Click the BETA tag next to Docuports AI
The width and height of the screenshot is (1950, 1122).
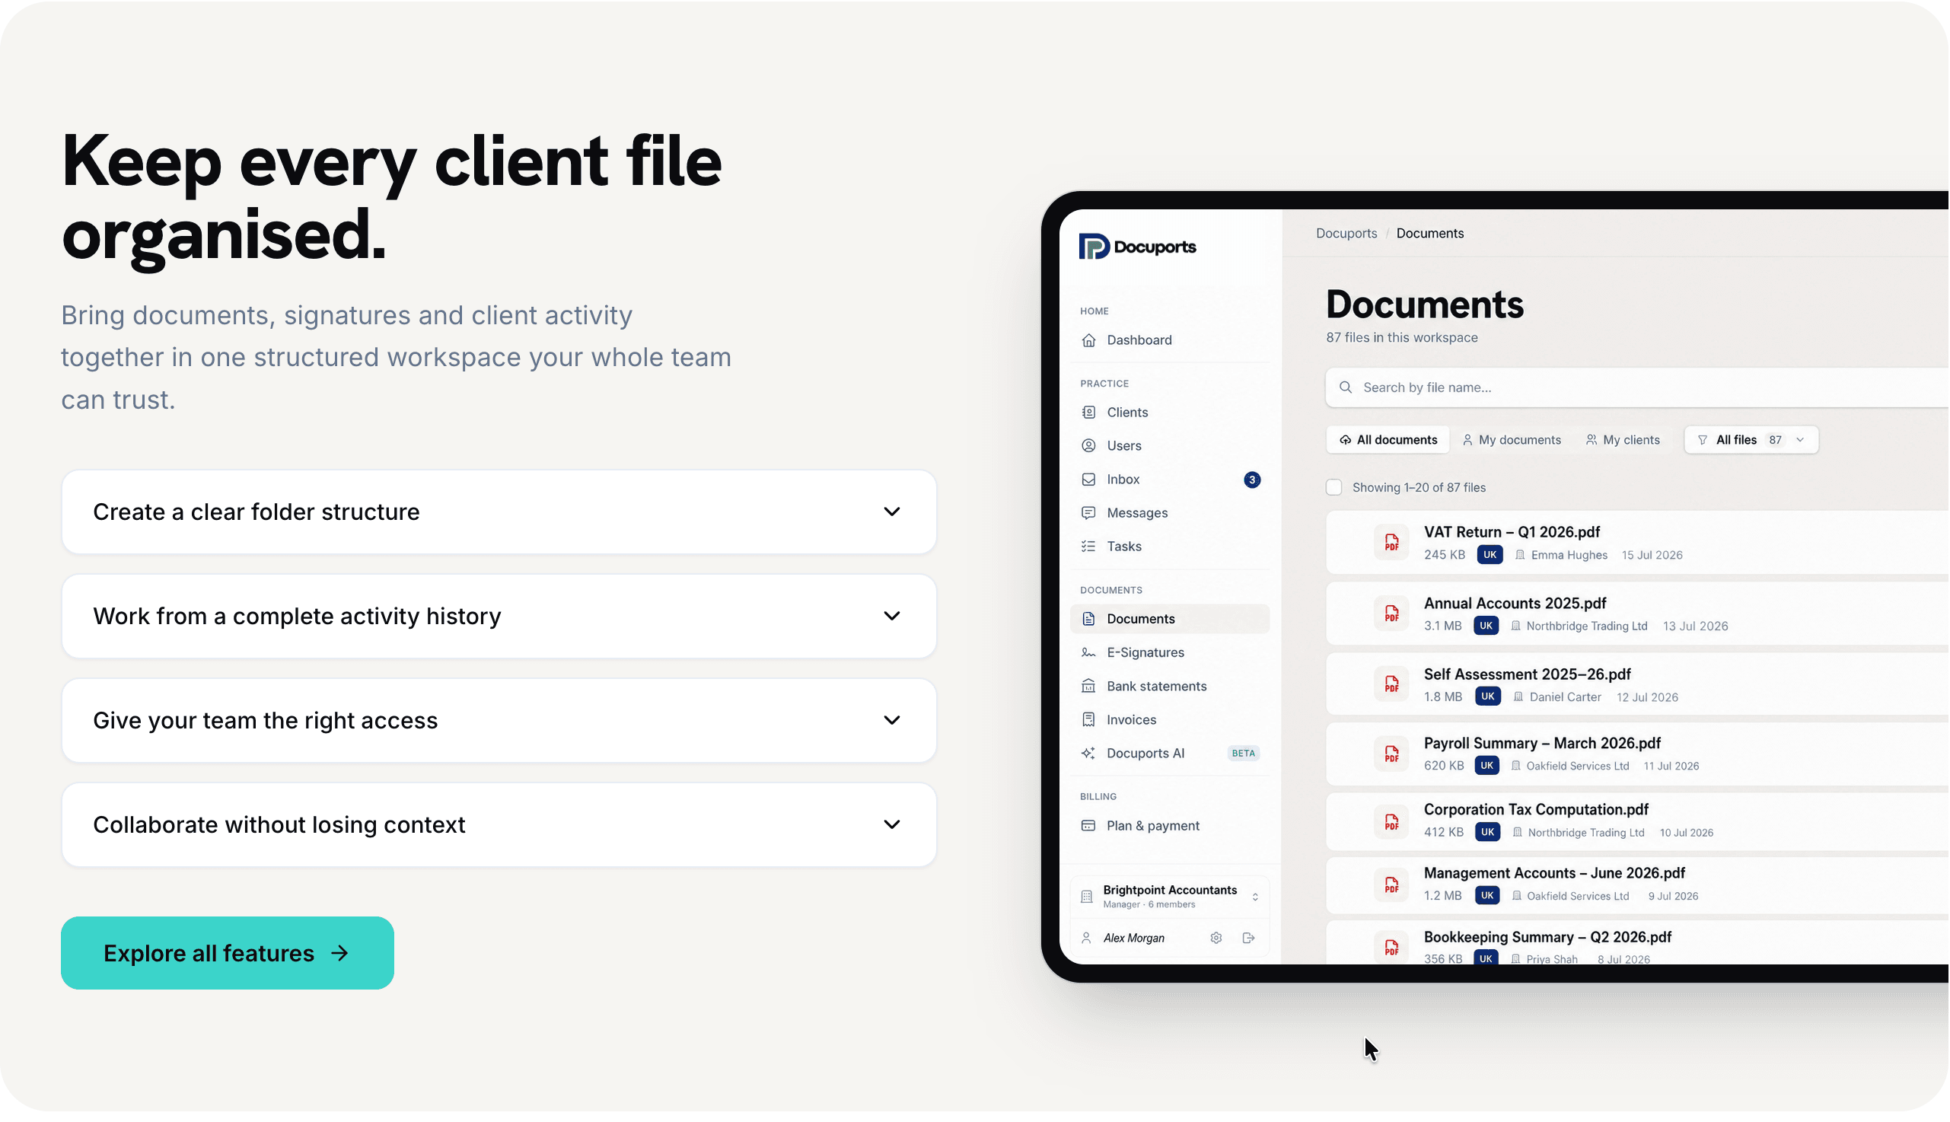1244,754
